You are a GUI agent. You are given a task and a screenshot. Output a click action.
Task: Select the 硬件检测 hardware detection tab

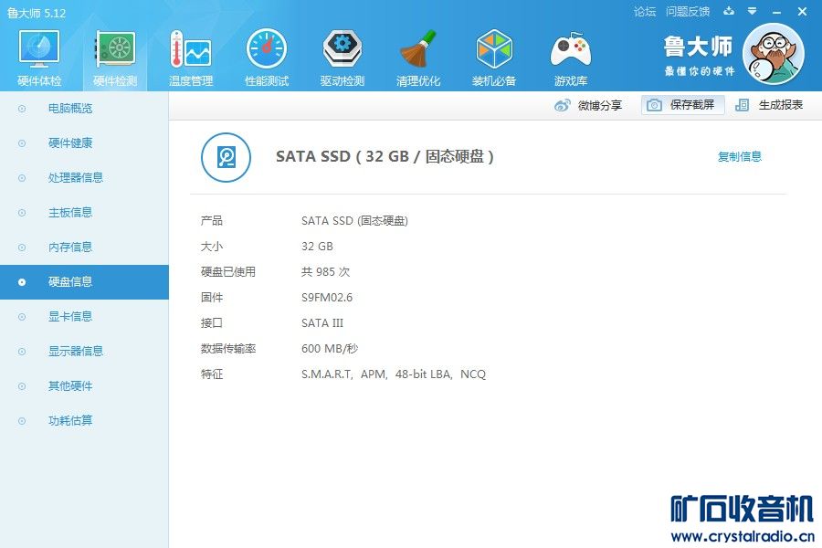115,58
